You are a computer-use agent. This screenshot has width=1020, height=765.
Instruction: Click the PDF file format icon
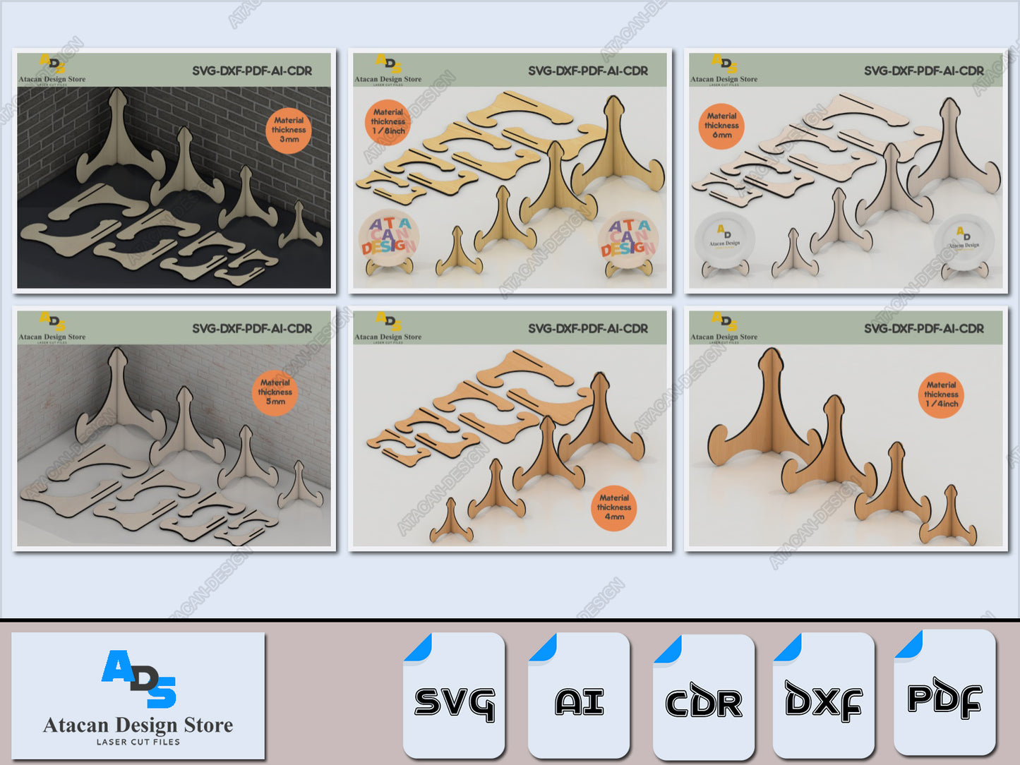pos(944,692)
